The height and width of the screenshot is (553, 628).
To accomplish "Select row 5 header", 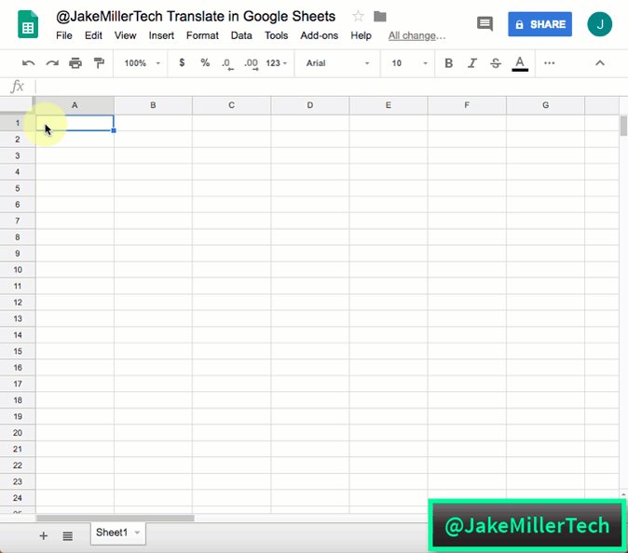I will pos(17,188).
